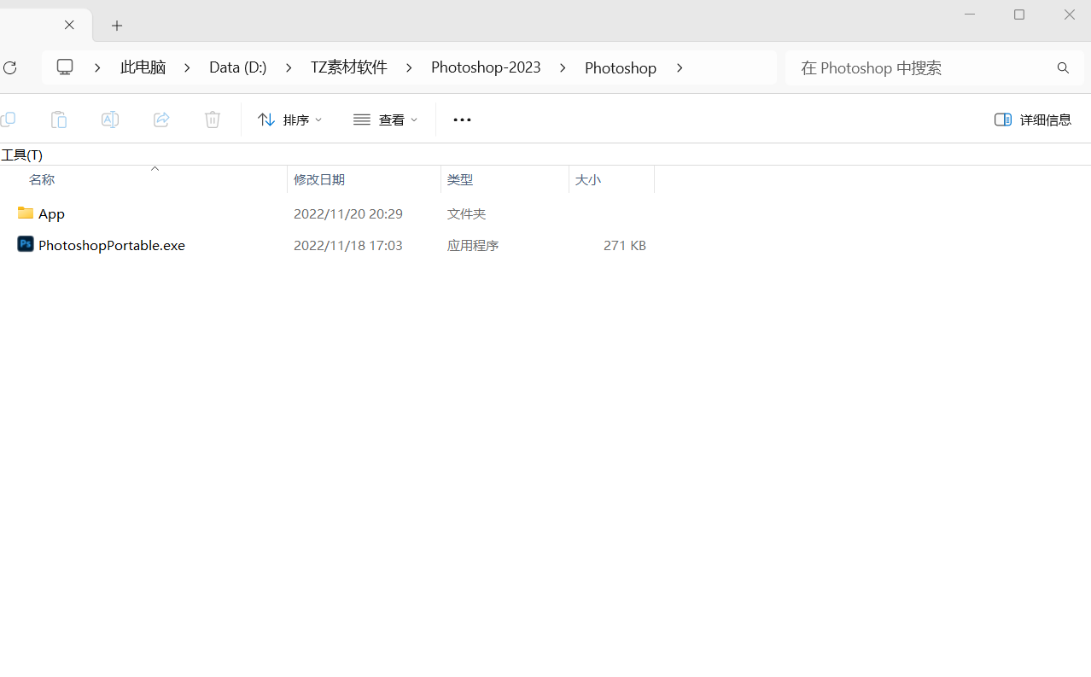Go to 此电脑 in breadcrumb

[x=143, y=67]
